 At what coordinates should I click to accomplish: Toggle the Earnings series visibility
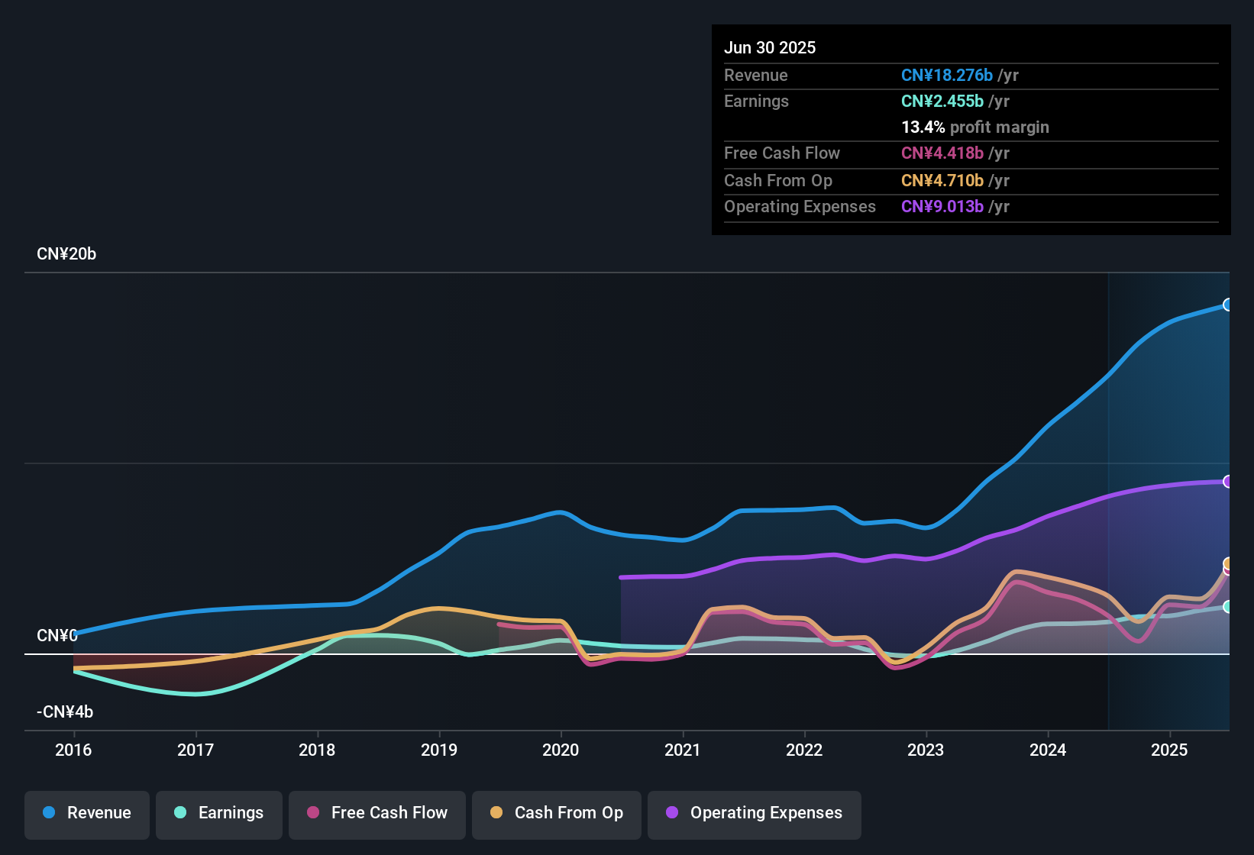(x=218, y=813)
